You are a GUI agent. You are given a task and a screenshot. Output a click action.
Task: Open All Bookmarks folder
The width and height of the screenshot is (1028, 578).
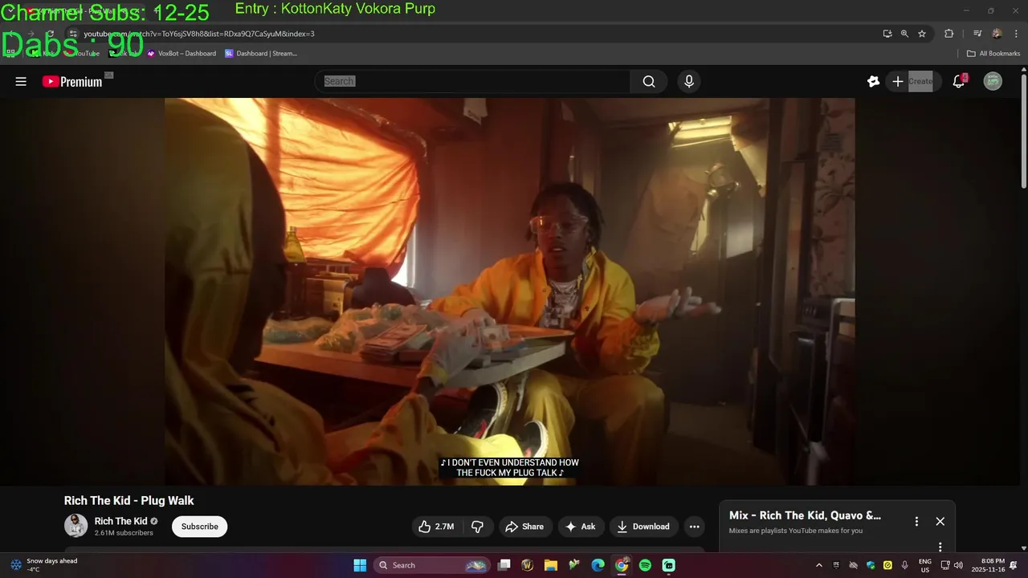(x=993, y=54)
